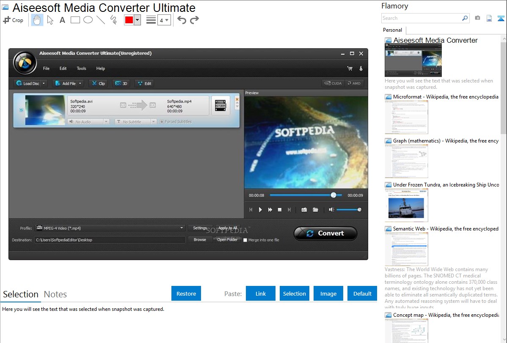Switch to the Notes tab

55,294
